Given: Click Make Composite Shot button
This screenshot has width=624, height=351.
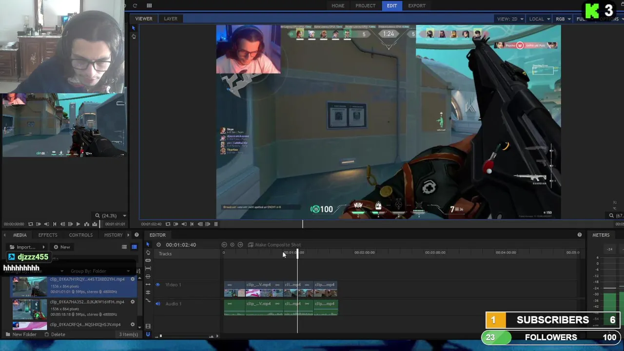Looking at the screenshot, I should point(274,245).
